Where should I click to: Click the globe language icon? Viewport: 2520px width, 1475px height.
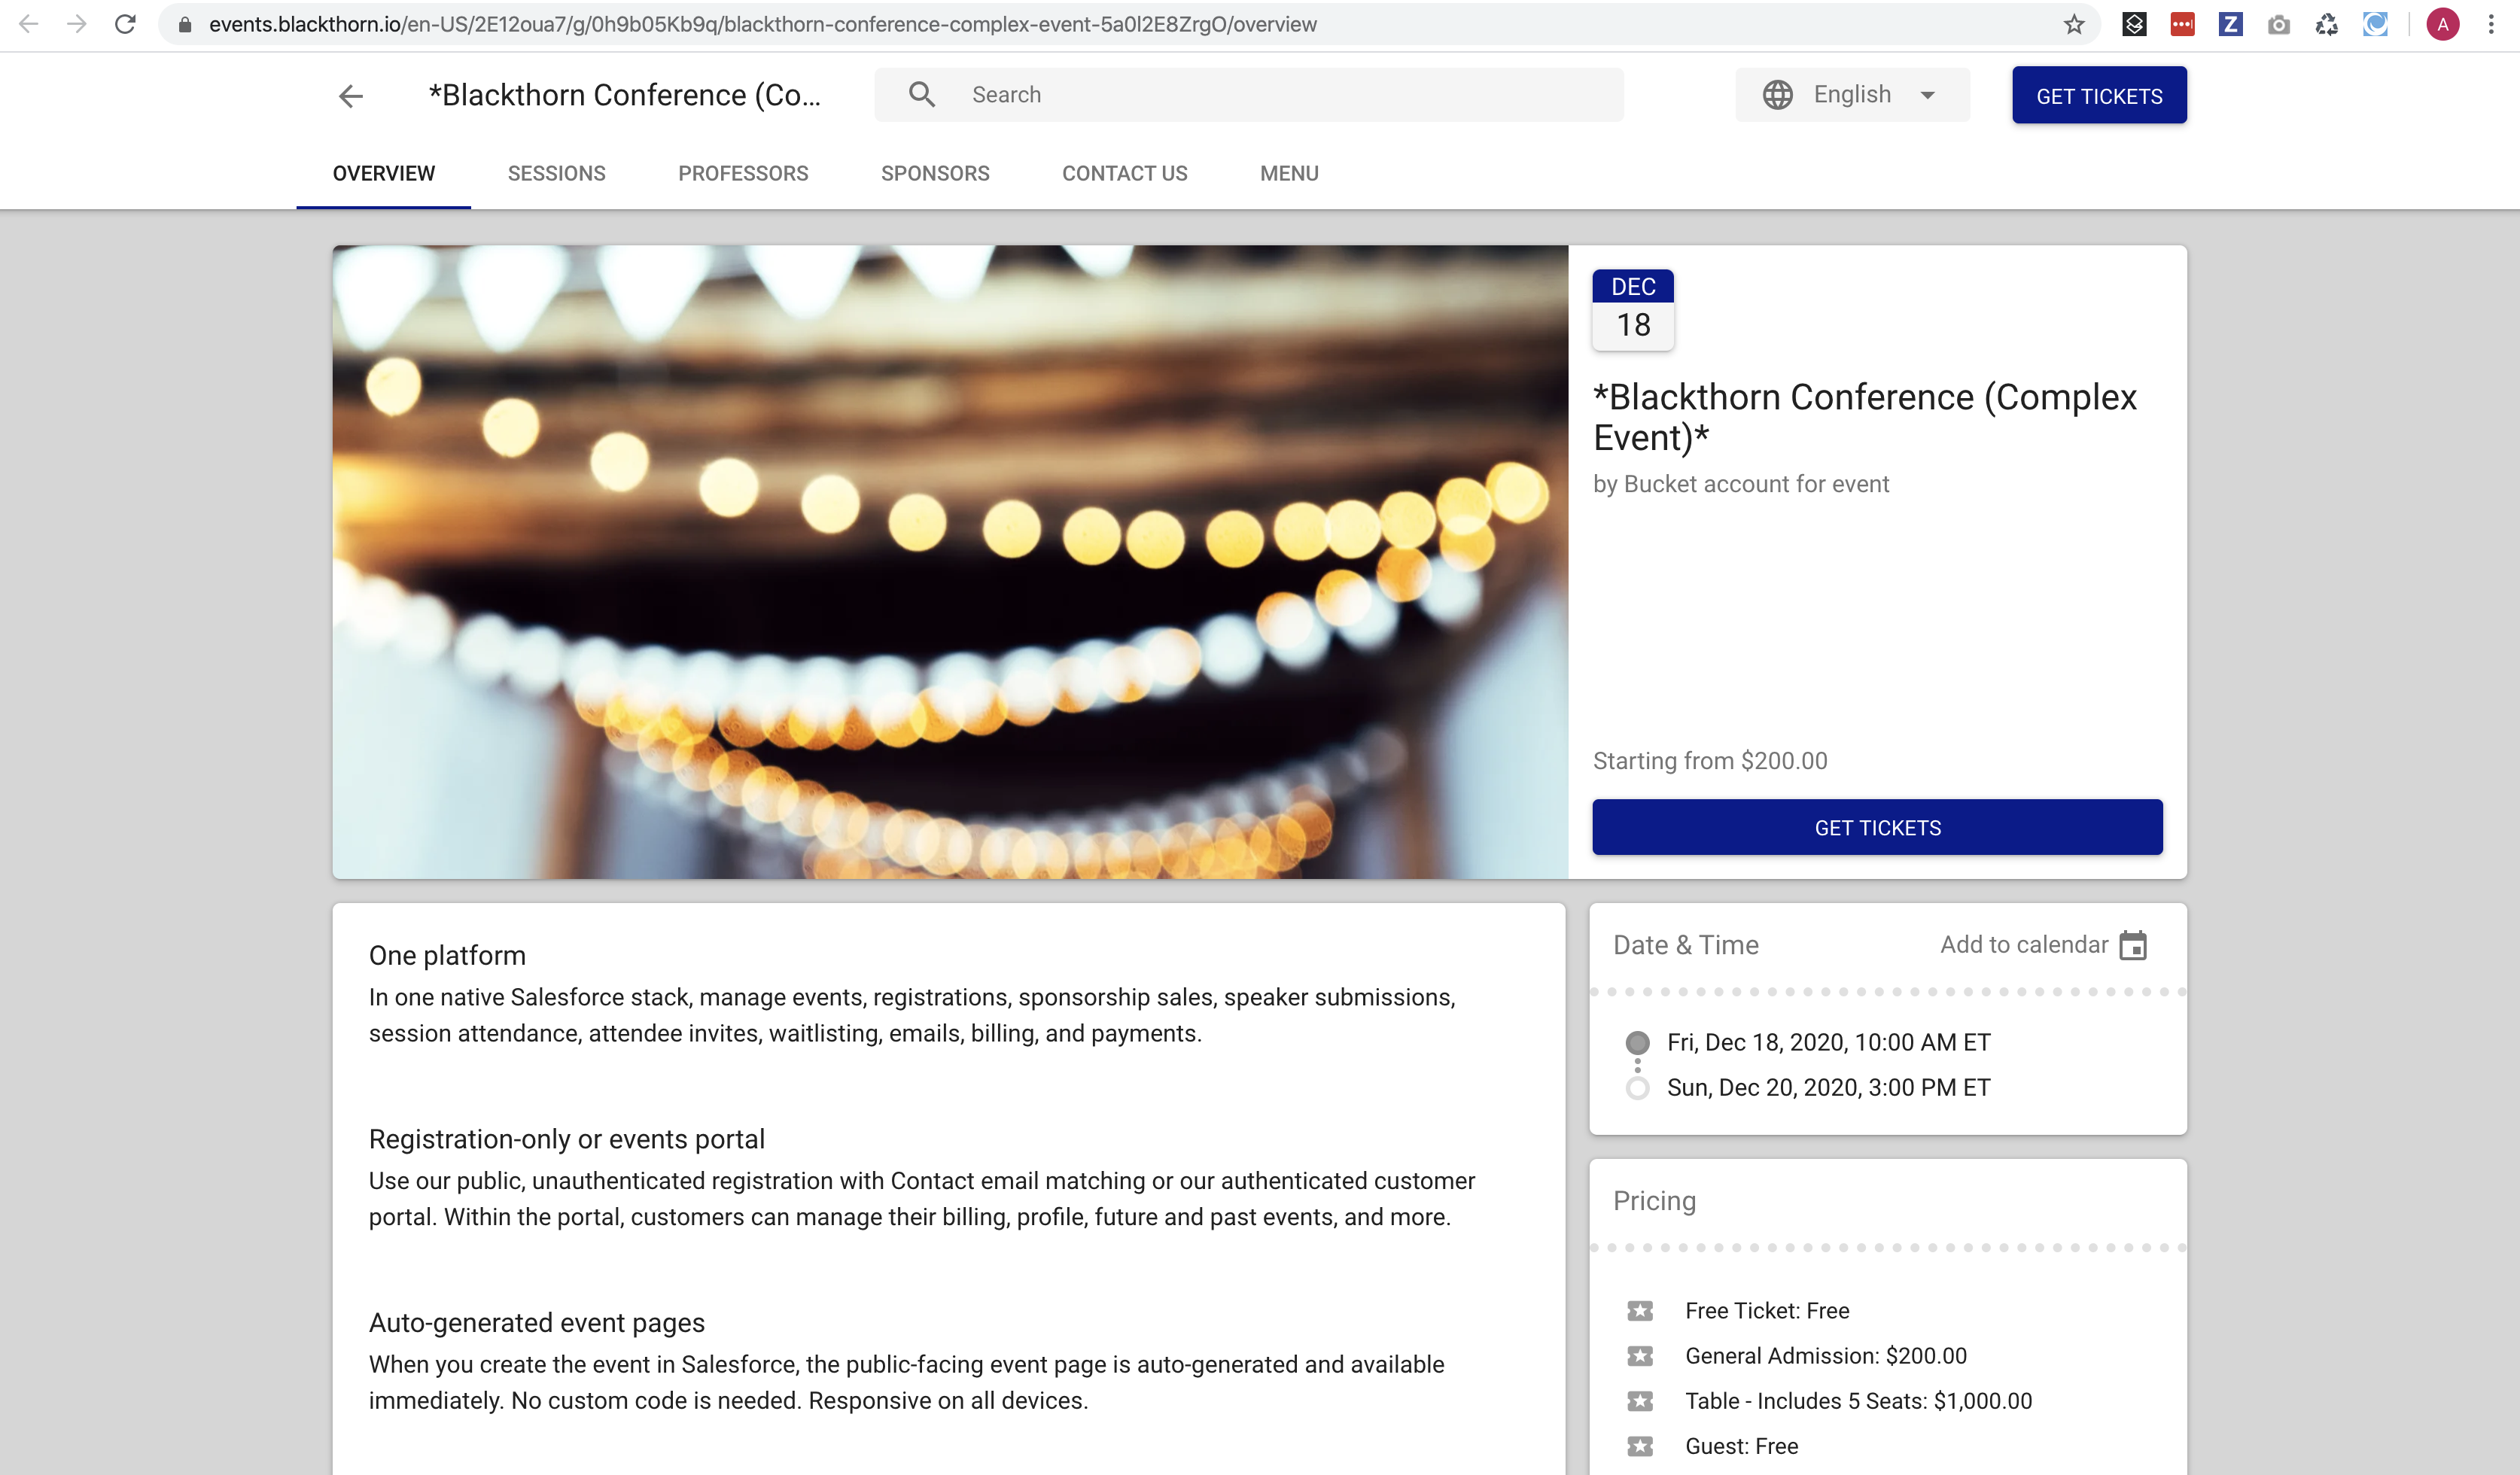click(1777, 95)
